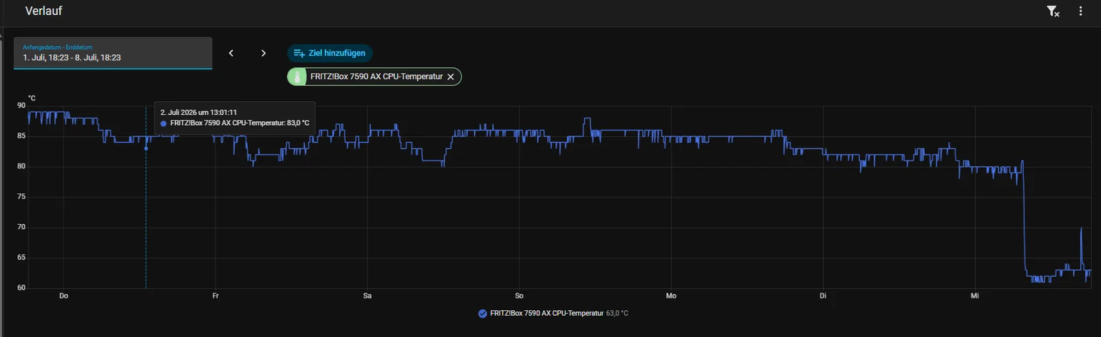The width and height of the screenshot is (1101, 337).
Task: Click the FRITZ!Box legend label below chart
Action: [x=547, y=314]
